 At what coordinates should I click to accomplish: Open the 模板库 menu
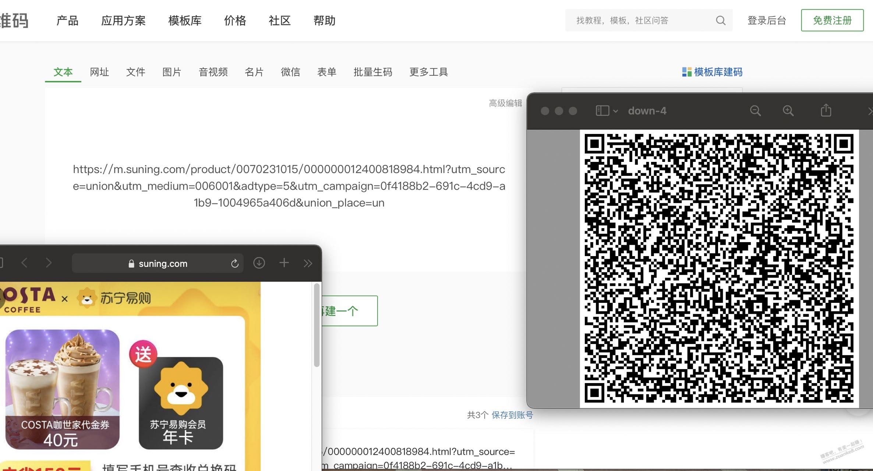coord(185,21)
